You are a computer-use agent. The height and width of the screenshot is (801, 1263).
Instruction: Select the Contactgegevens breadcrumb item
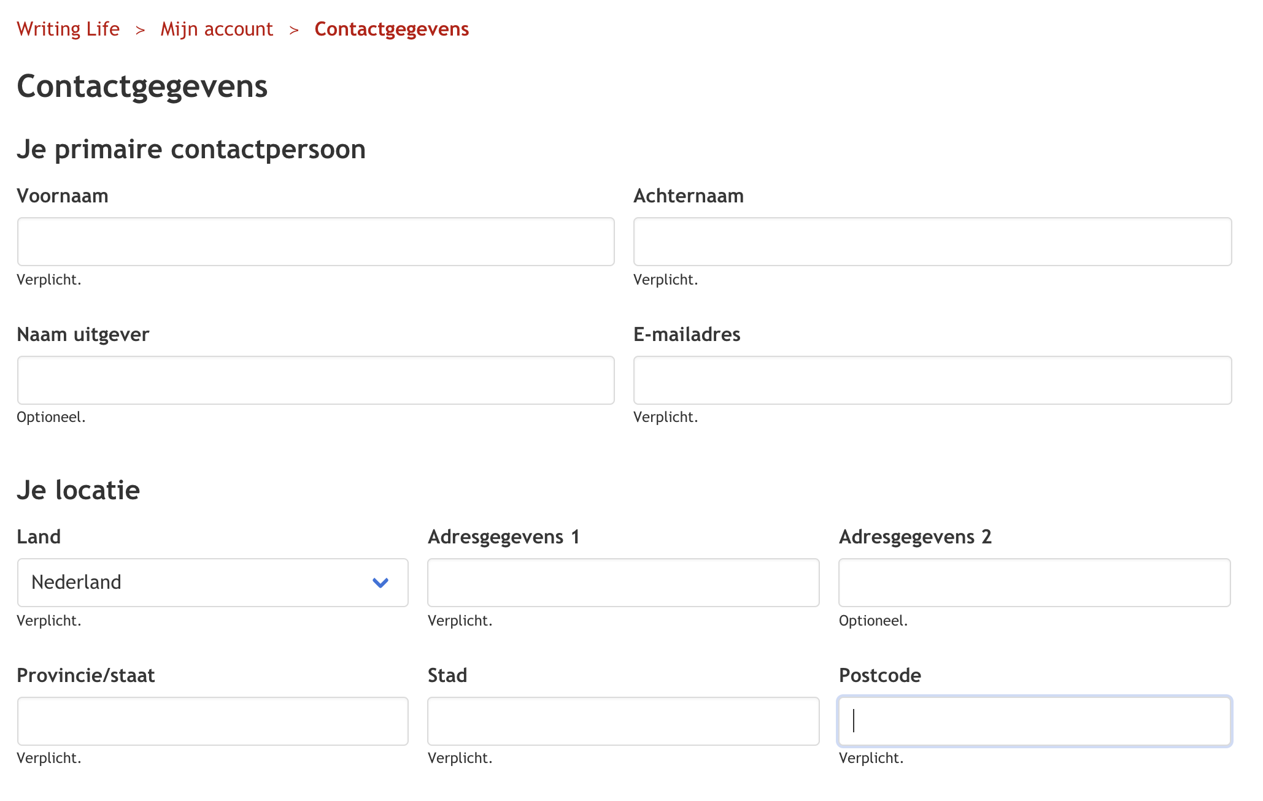(392, 29)
